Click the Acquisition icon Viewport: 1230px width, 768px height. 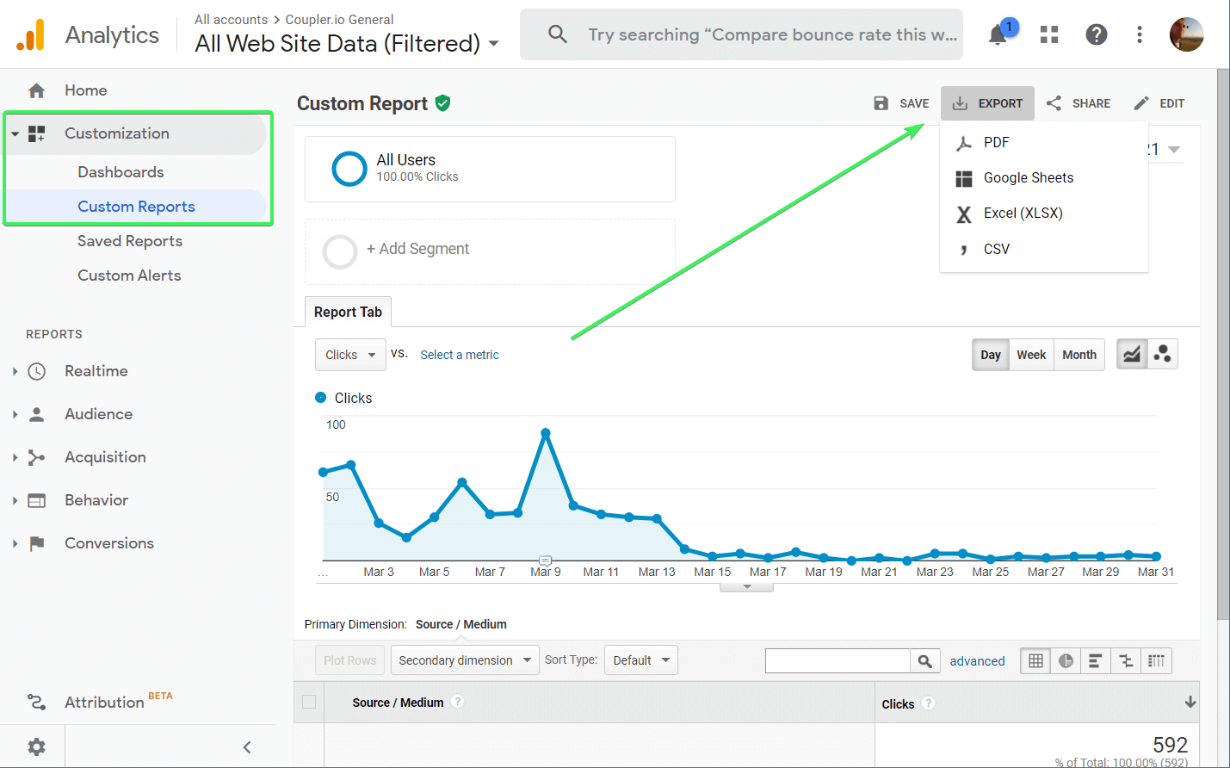coord(36,457)
